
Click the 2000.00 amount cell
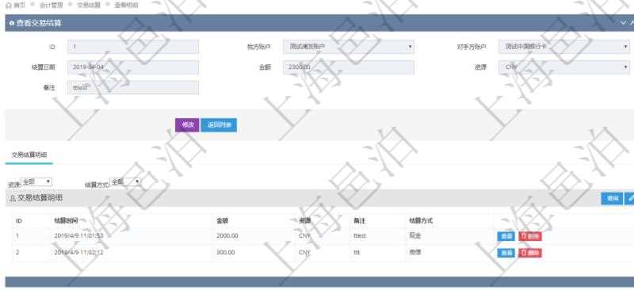(x=227, y=235)
